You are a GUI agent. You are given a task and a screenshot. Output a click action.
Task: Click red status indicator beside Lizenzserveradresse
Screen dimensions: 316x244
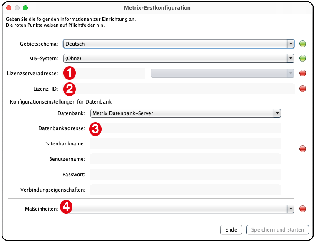click(x=303, y=74)
